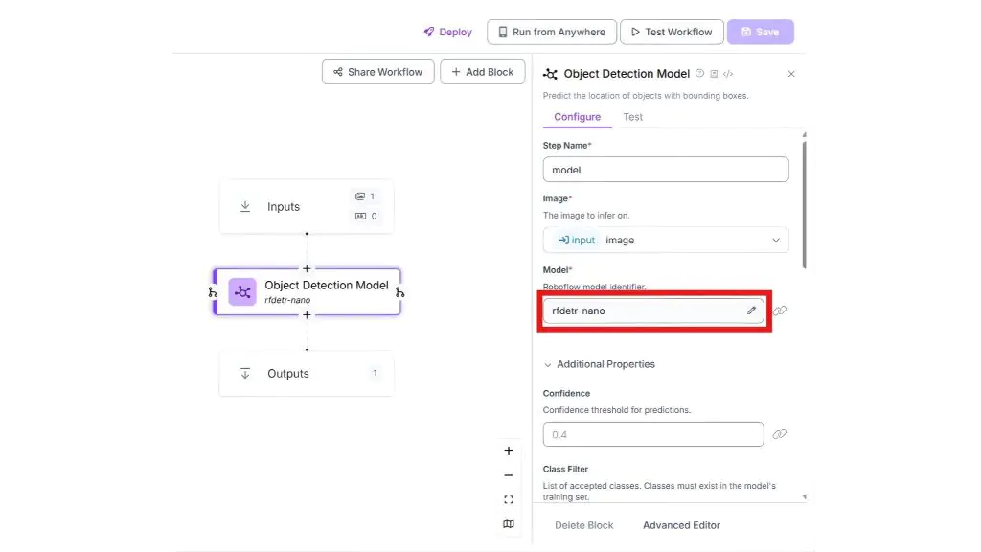Click the link icon beside Model field

pos(780,310)
